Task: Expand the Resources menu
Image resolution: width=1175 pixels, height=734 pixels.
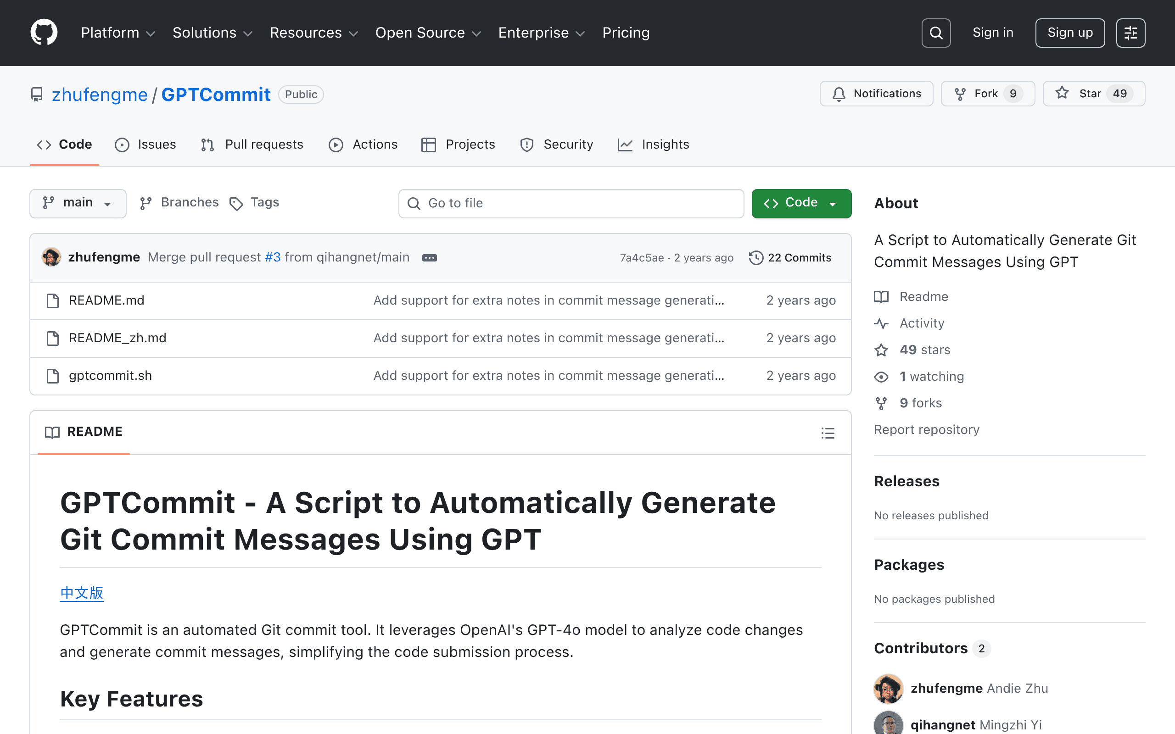Action: click(313, 33)
